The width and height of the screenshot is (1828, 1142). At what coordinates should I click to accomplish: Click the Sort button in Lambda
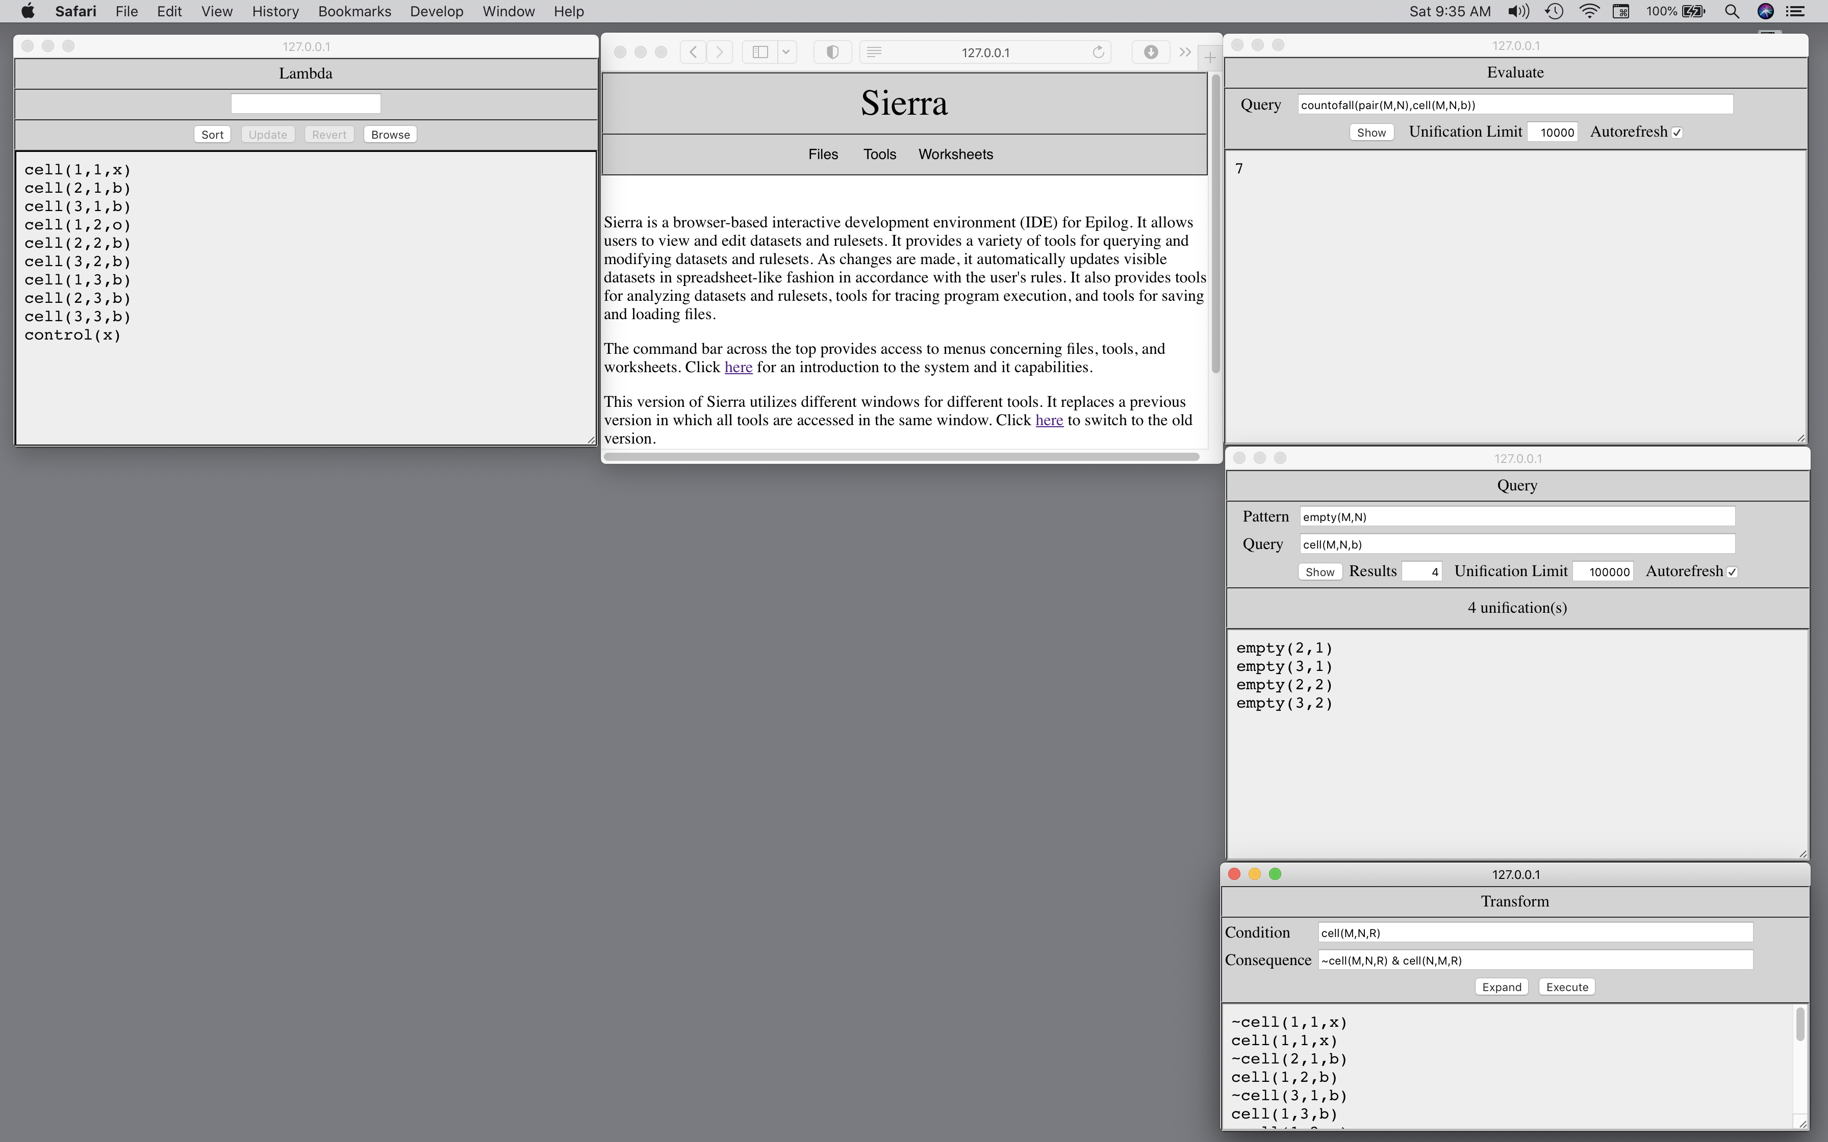pos(212,135)
